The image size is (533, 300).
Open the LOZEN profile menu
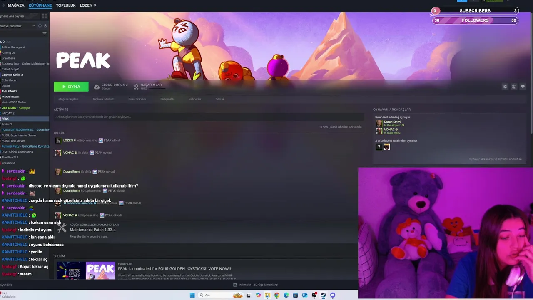(88, 5)
